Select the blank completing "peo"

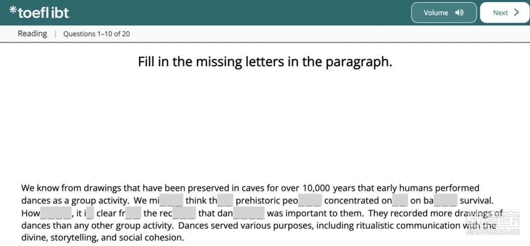310,201
